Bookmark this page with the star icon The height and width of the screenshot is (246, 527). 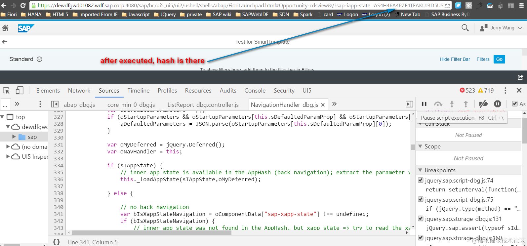[448, 5]
